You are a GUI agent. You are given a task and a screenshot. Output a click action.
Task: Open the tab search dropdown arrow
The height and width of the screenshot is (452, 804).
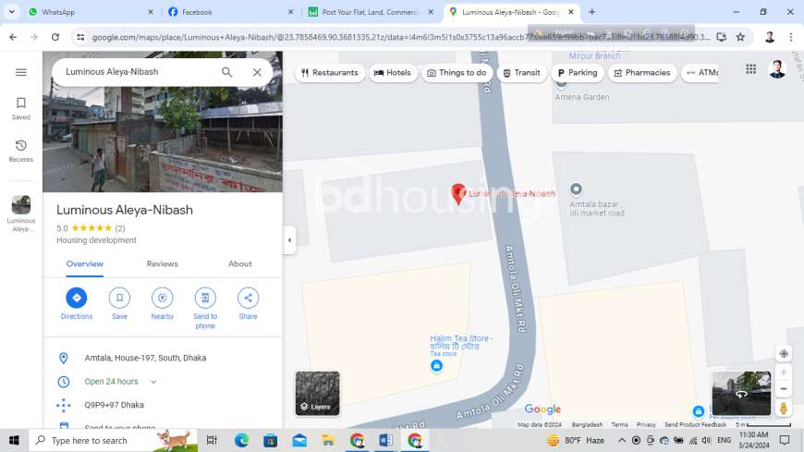[x=11, y=12]
